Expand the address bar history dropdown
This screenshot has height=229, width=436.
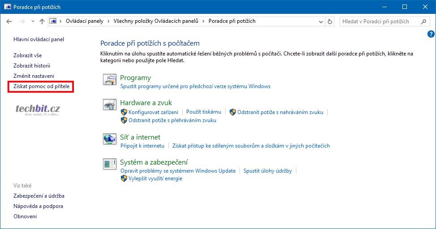click(x=321, y=21)
